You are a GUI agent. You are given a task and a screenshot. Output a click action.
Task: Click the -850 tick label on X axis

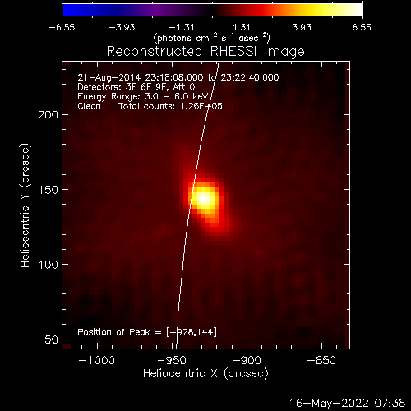(321, 360)
